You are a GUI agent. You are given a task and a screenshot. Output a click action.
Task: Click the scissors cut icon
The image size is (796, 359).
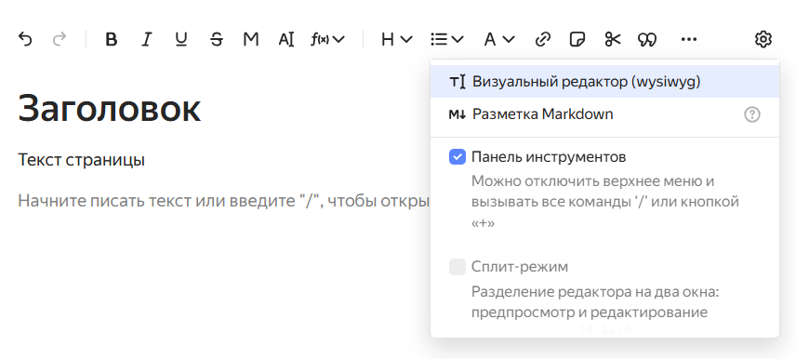click(x=613, y=39)
